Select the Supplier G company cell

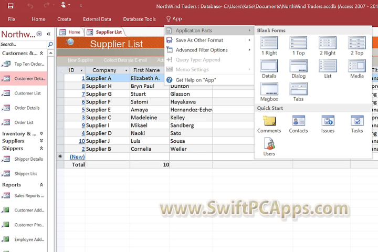[108, 94]
